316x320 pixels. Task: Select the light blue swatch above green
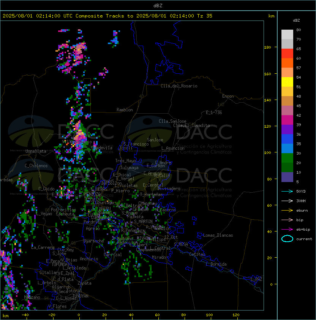coord(287,148)
